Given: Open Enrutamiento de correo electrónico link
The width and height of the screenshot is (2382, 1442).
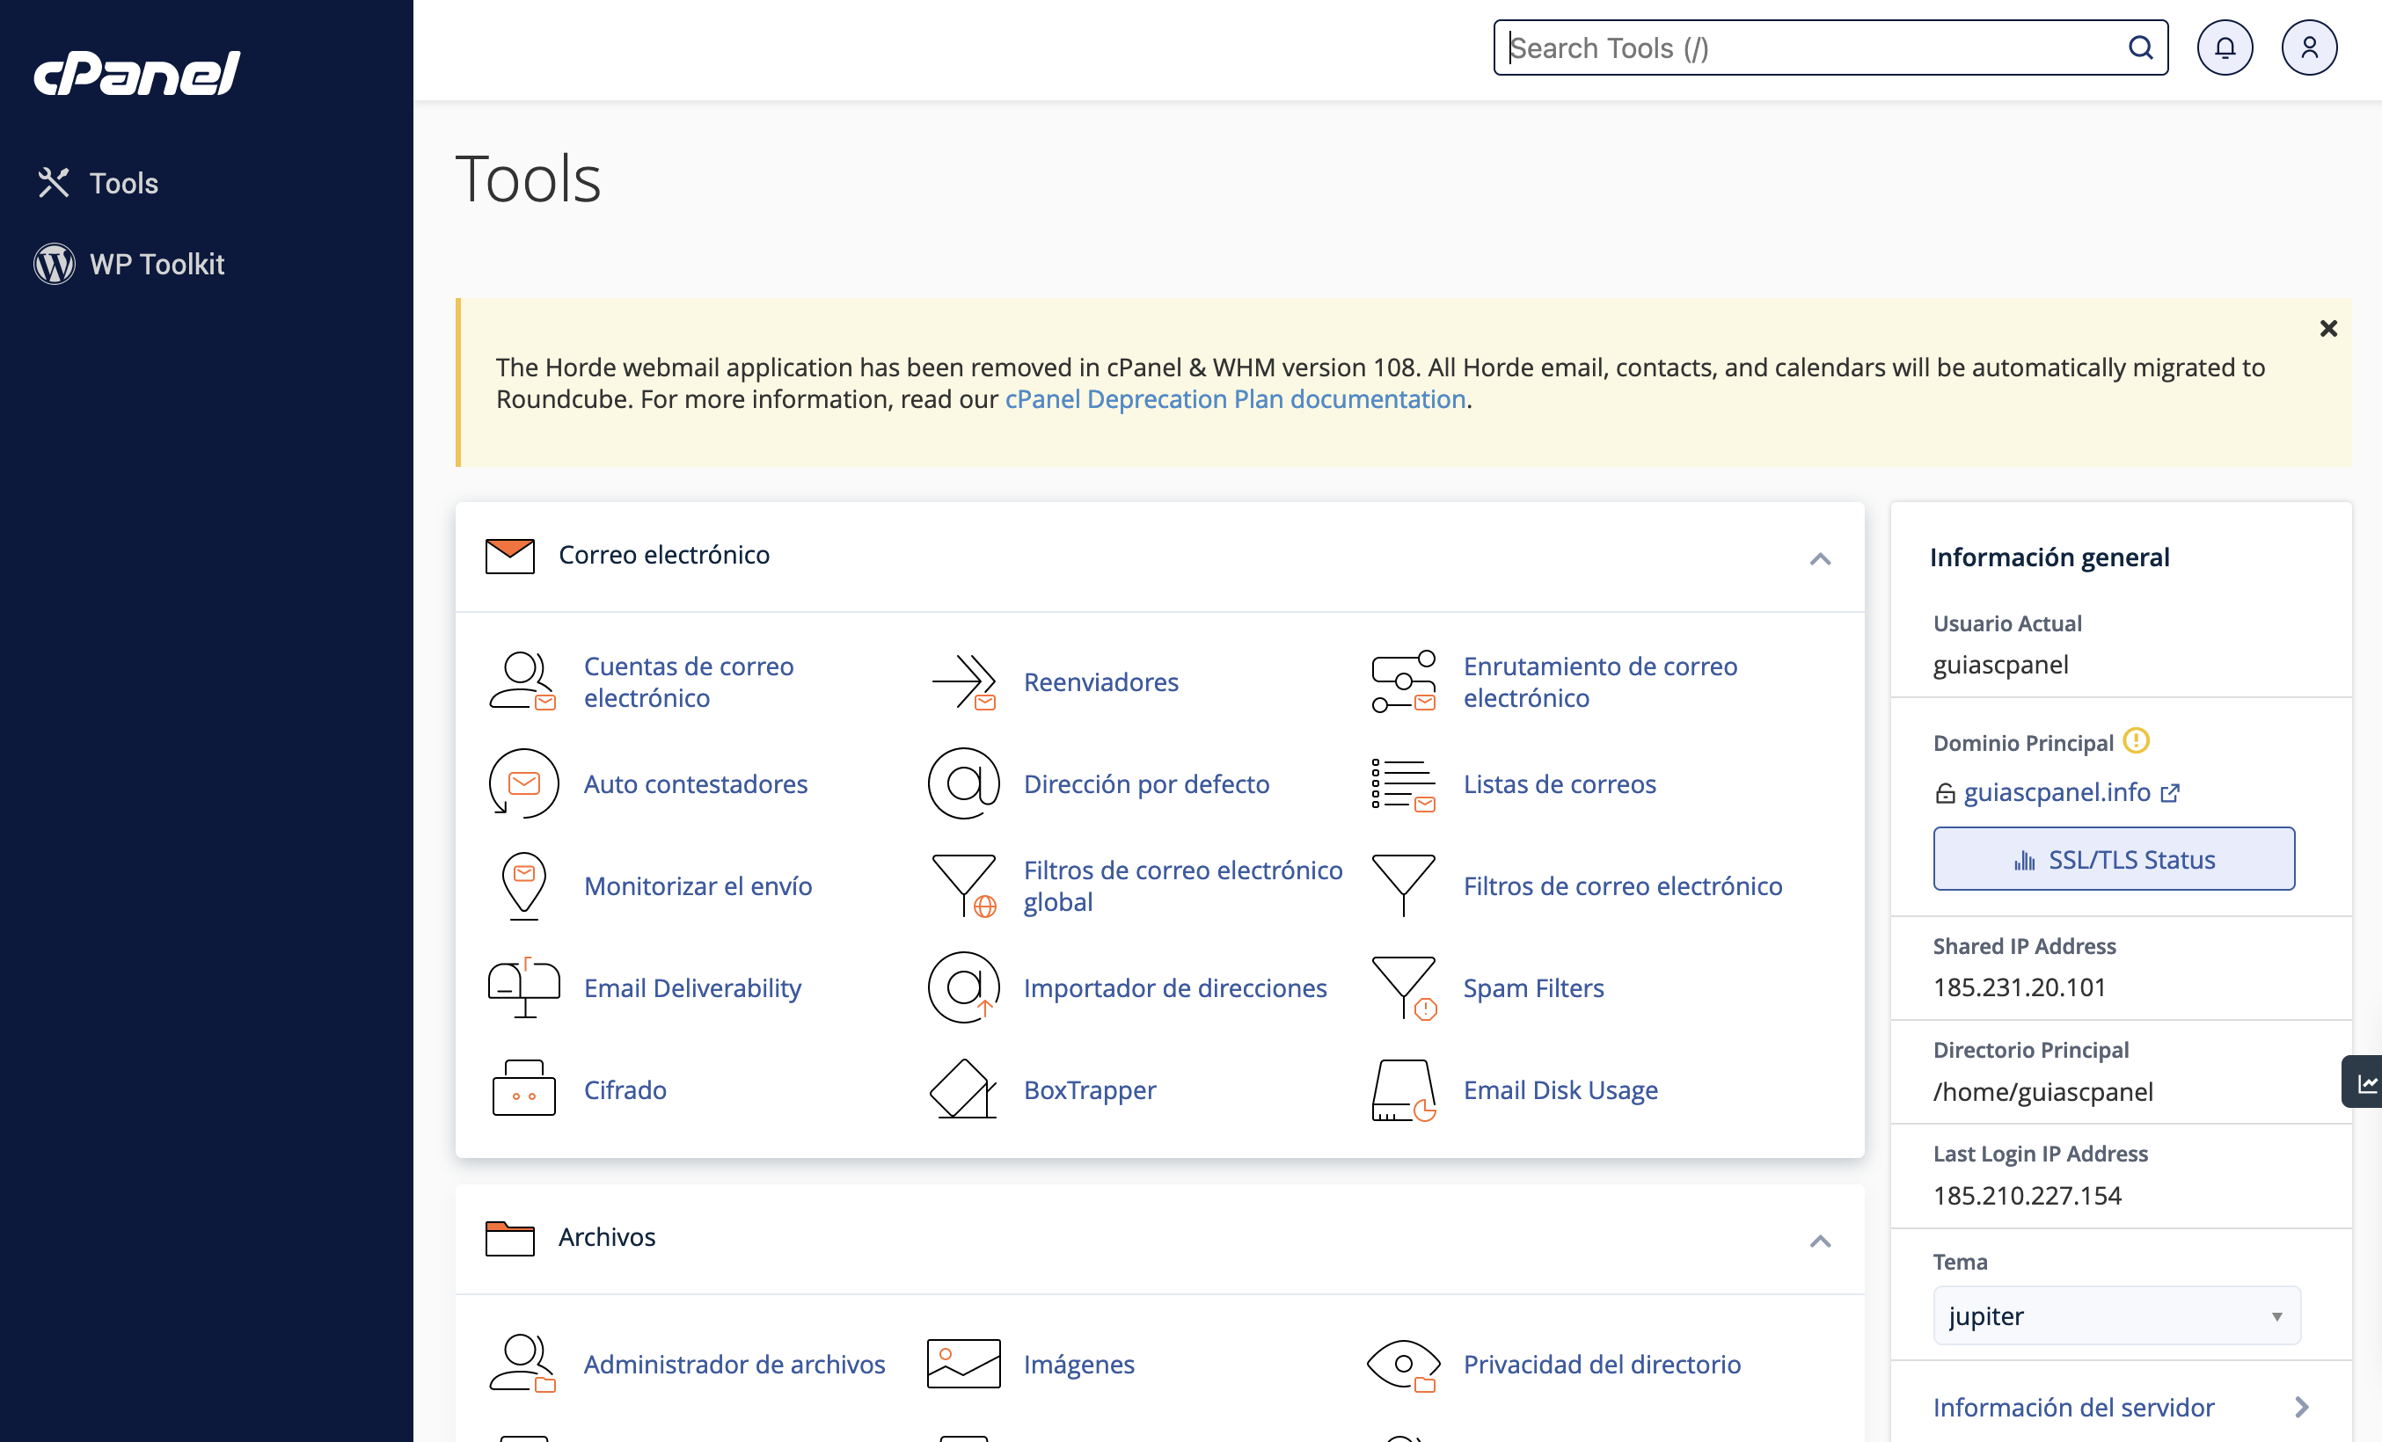Looking at the screenshot, I should 1600,681.
